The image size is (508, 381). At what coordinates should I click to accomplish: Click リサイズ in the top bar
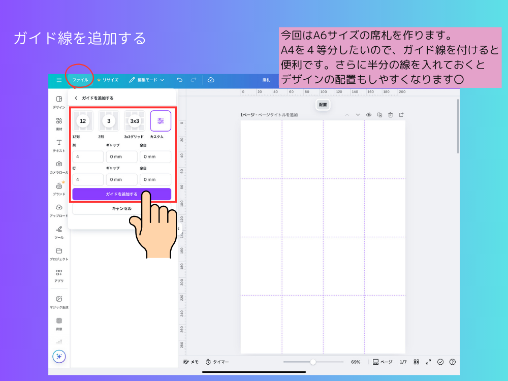tap(110, 80)
